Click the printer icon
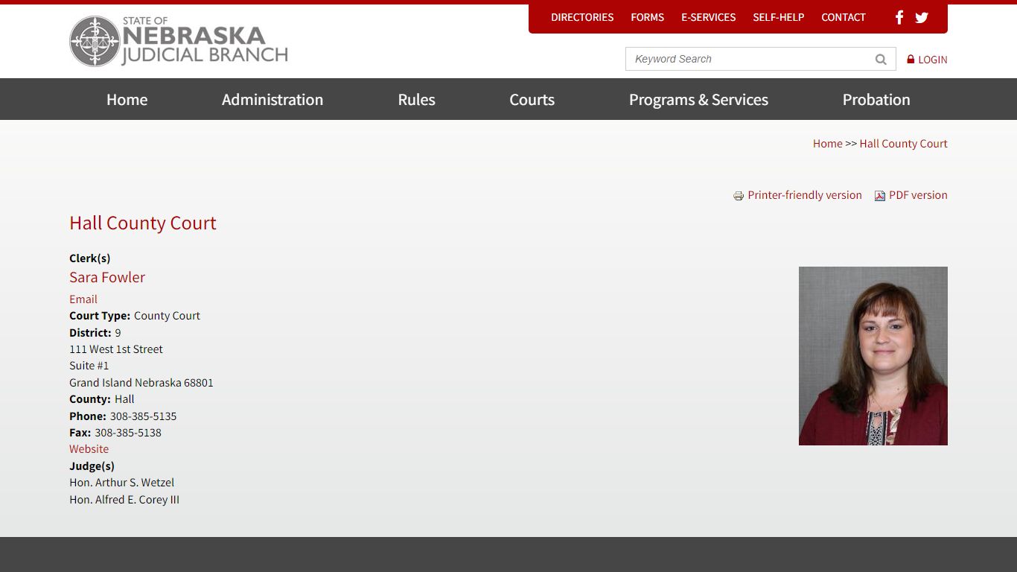 739,196
